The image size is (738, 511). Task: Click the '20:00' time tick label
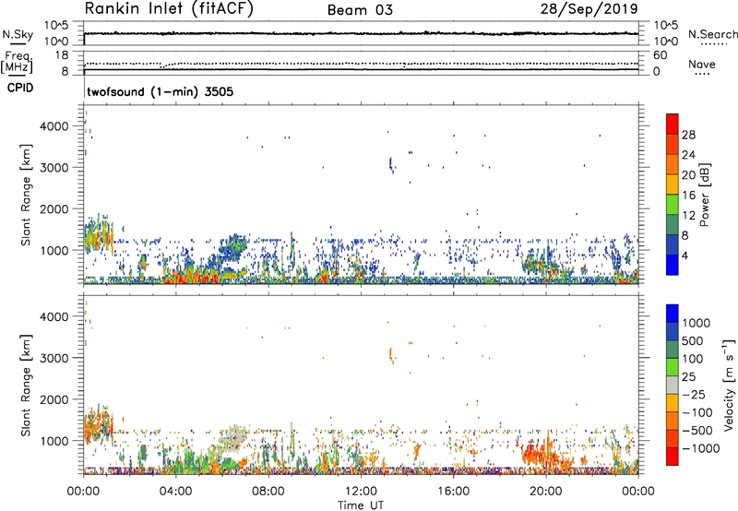click(546, 492)
